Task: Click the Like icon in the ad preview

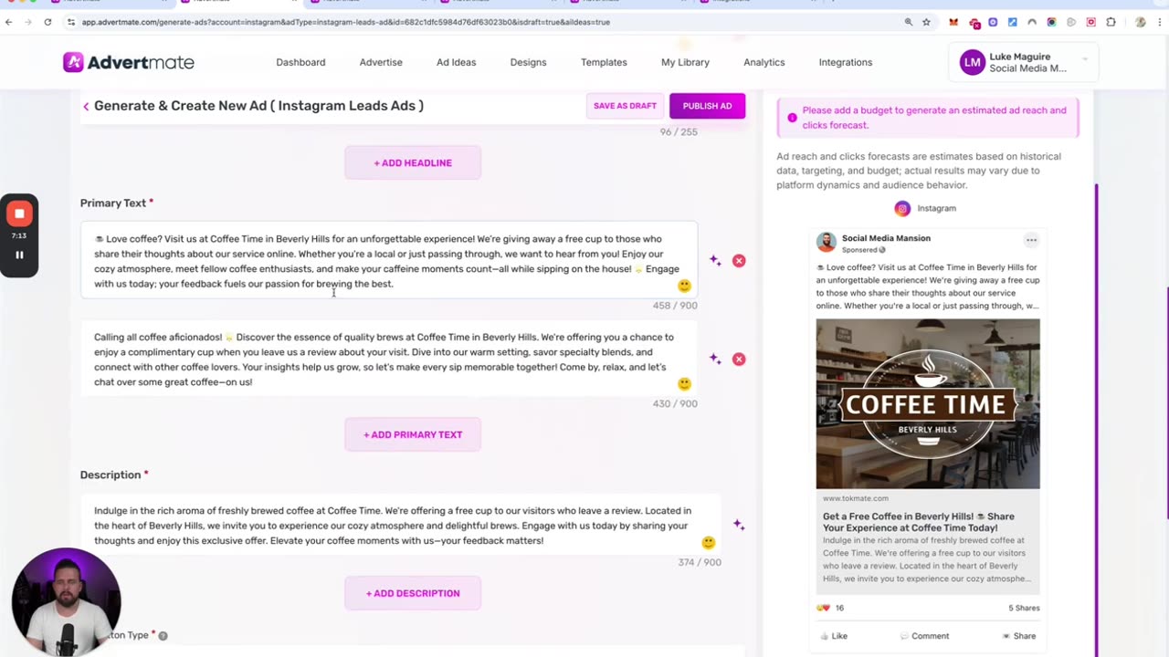Action: point(825,636)
